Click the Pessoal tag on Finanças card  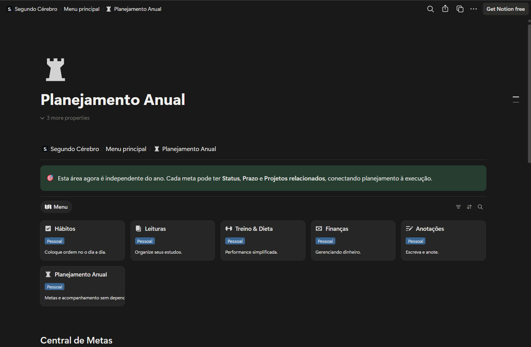pos(325,241)
